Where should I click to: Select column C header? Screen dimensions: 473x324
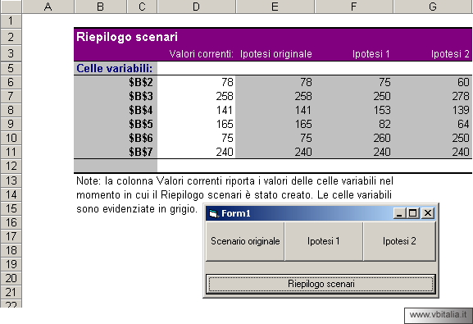coord(142,7)
